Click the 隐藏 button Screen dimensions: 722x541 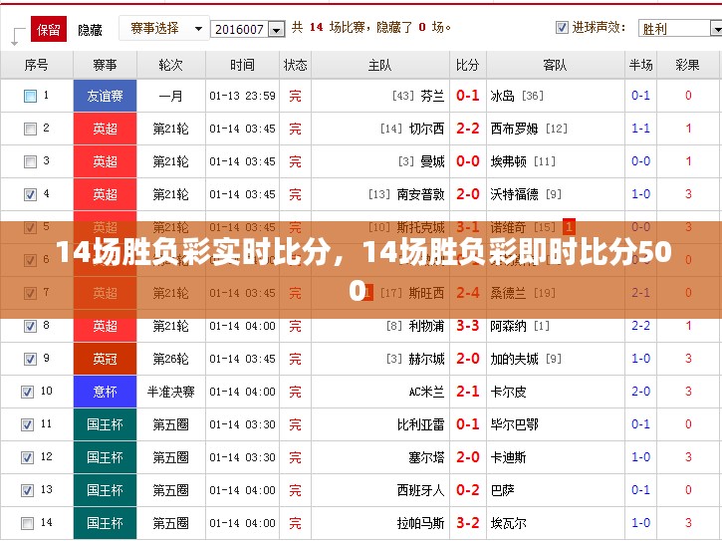91,30
